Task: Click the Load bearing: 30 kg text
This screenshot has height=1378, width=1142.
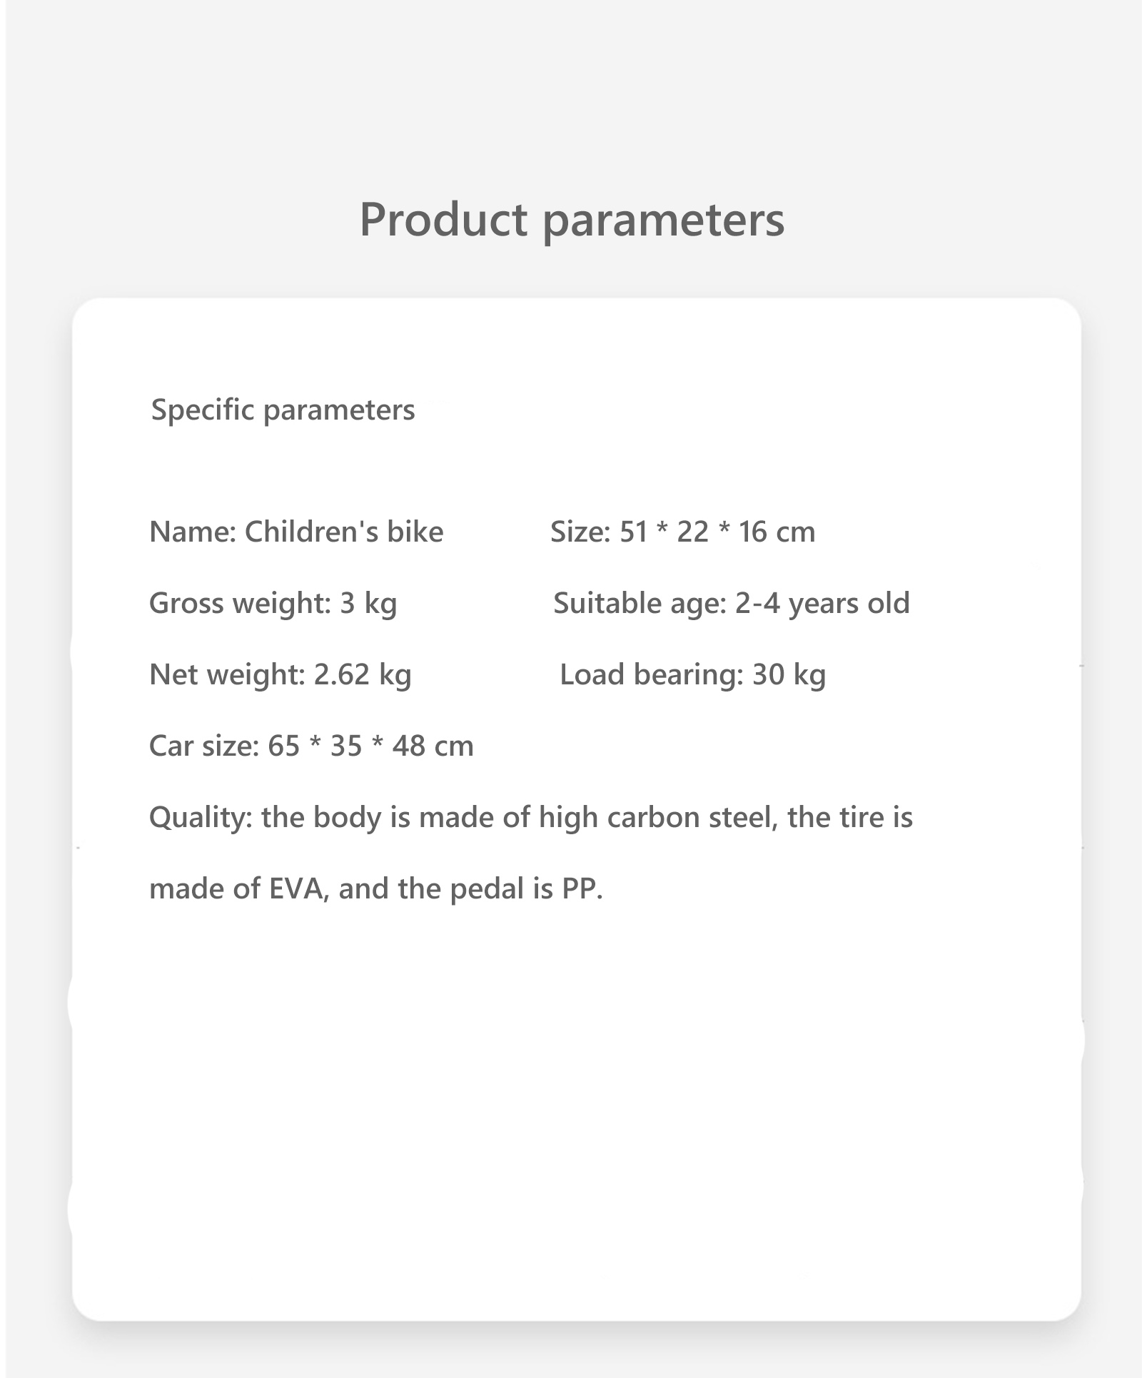Action: coord(692,675)
